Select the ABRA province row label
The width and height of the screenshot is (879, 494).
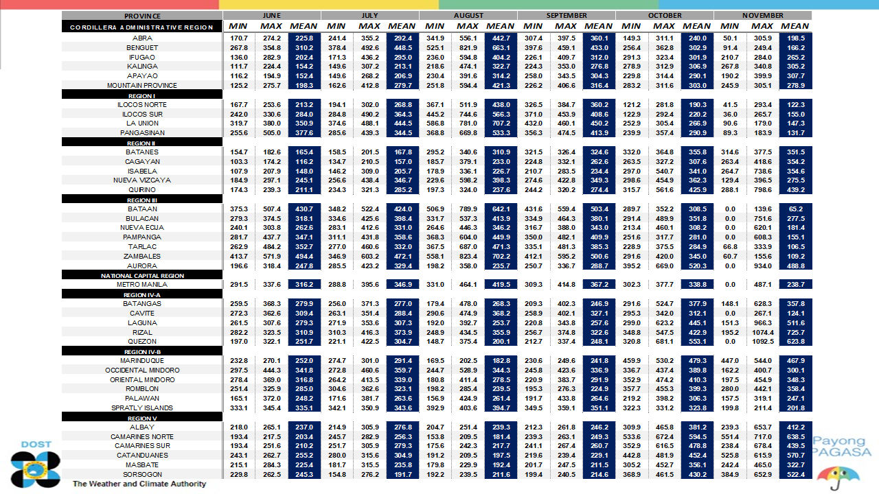[142, 38]
